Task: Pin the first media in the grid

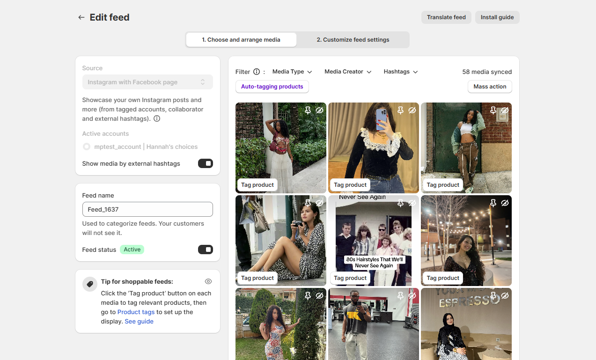Action: 308,110
